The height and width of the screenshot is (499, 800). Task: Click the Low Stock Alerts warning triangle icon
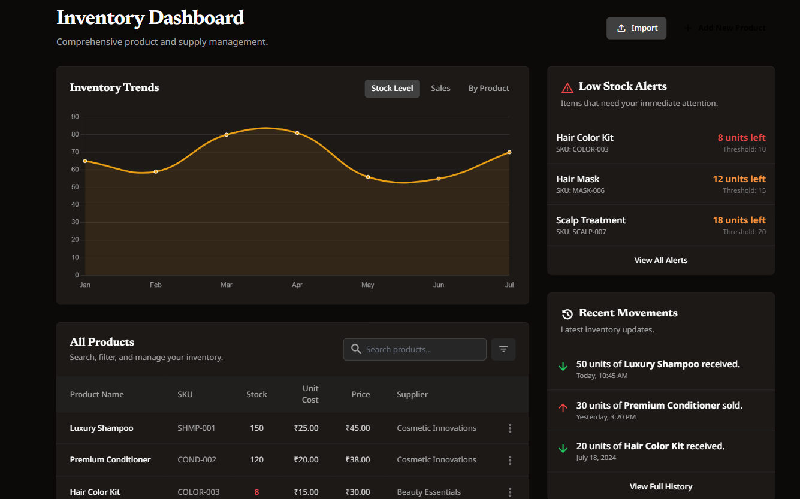567,87
